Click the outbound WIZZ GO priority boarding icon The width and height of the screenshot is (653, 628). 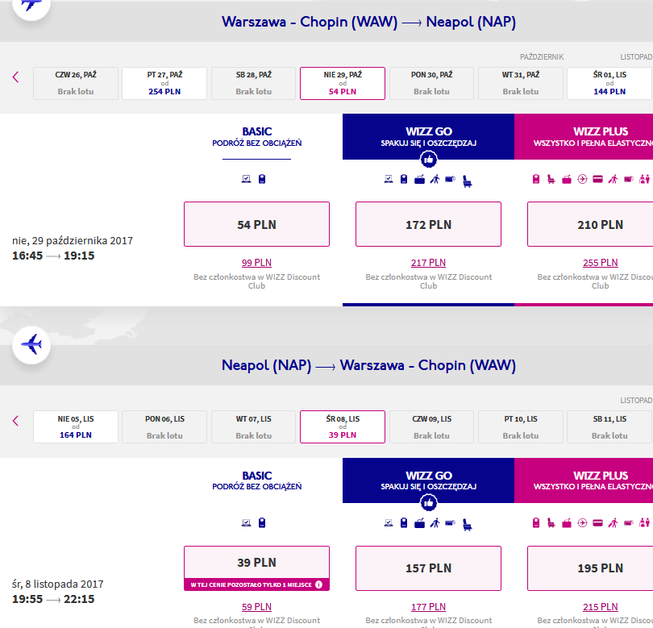tap(435, 180)
